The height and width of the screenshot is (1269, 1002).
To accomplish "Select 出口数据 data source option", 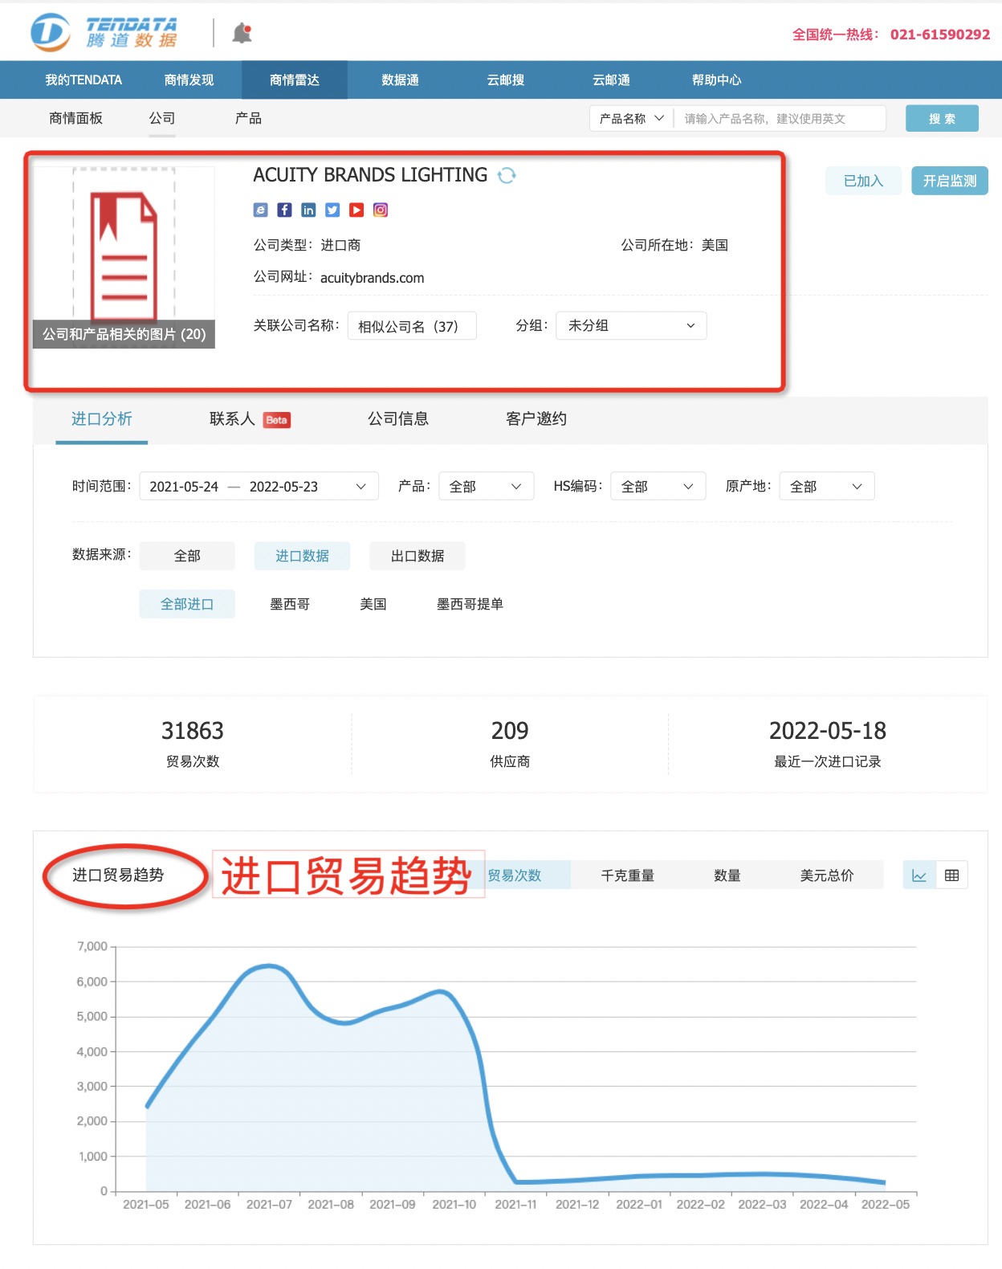I will (417, 556).
